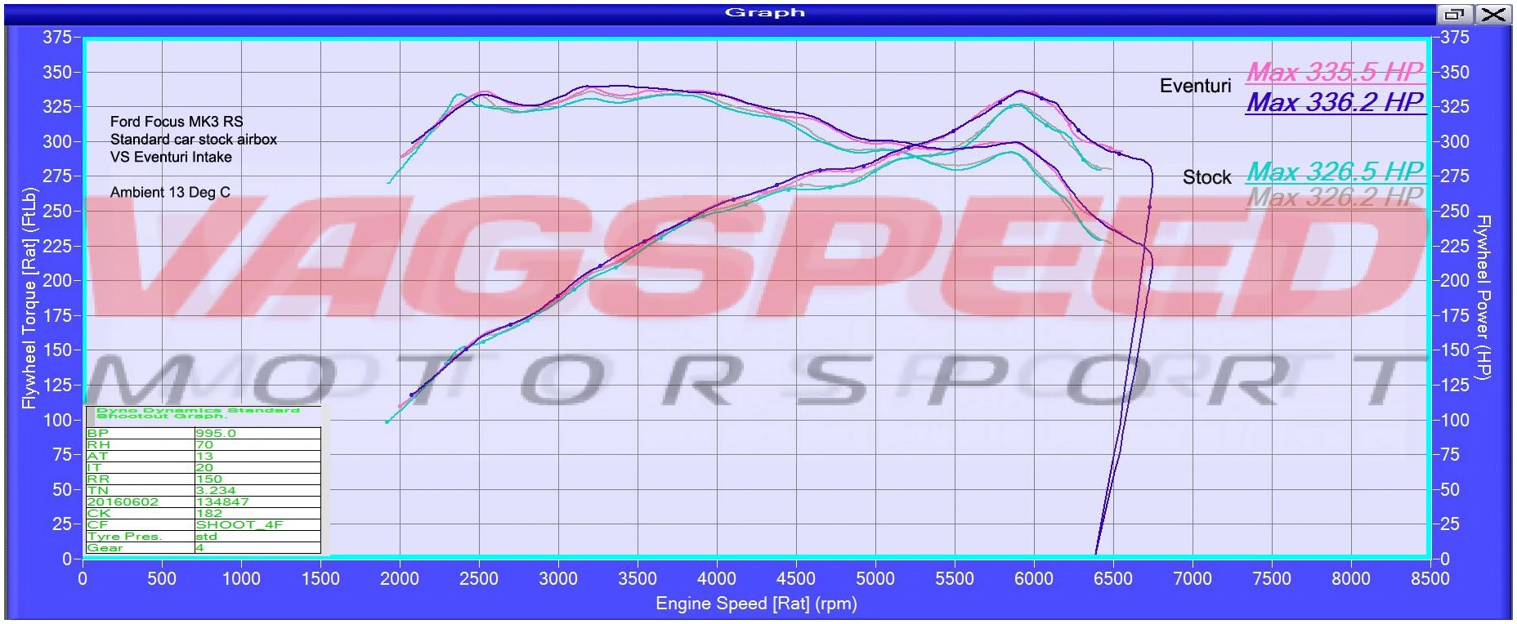Click the "Engine Speed [Rat] (rpm)" axis title

pyautogui.click(x=756, y=604)
